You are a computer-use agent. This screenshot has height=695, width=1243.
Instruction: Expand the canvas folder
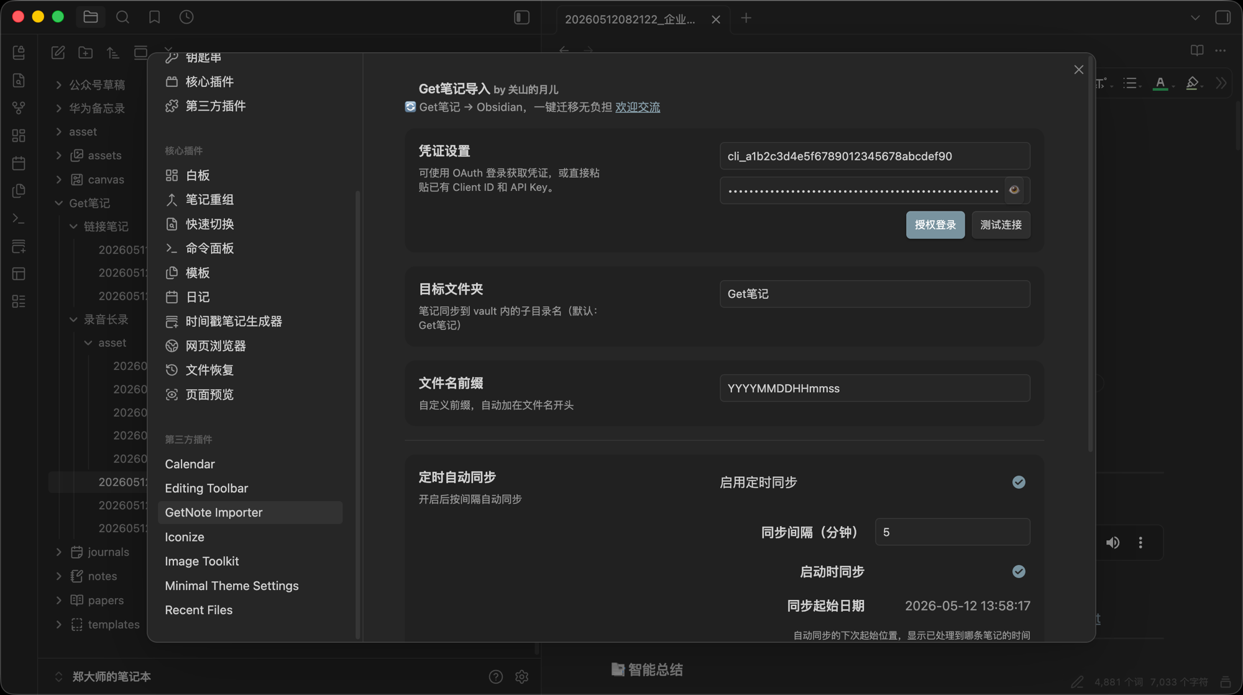[58, 180]
